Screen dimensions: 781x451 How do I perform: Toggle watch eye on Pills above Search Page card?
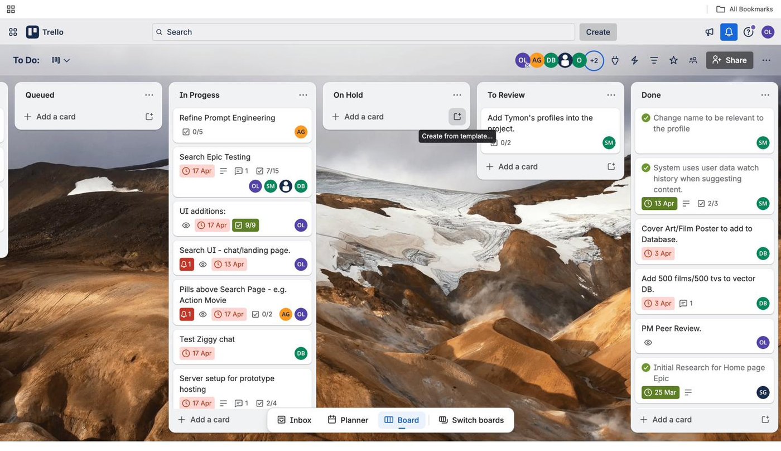pyautogui.click(x=203, y=314)
